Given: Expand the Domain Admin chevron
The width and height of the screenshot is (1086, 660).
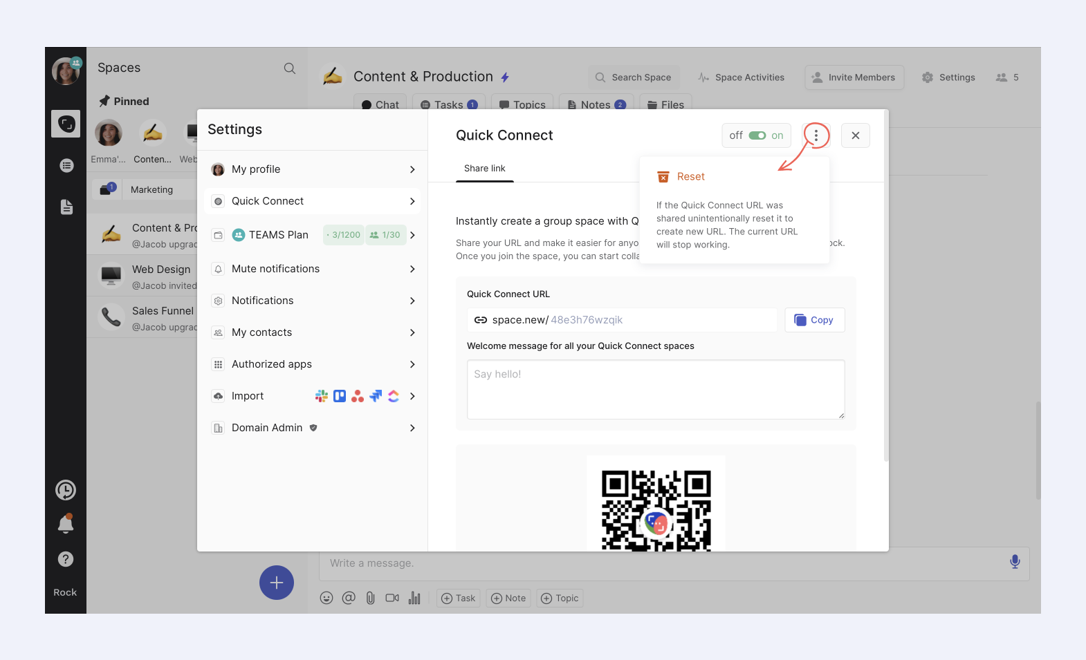Looking at the screenshot, I should point(412,428).
